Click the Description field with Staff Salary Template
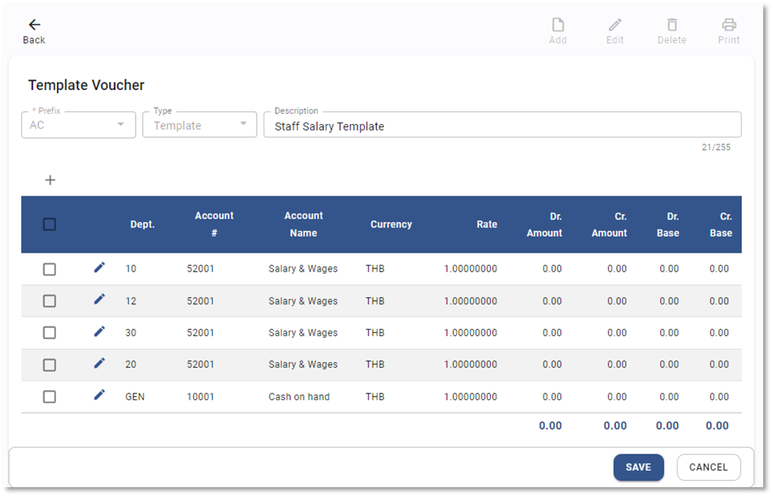Screen dimensions: 773x497 point(502,126)
